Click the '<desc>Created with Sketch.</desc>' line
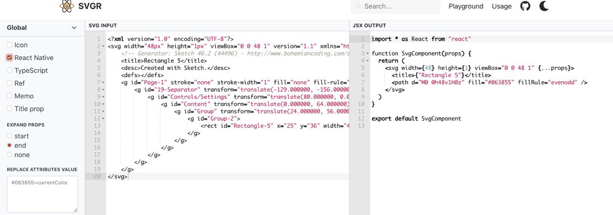Viewport: 613px width, 215px height. (x=175, y=68)
